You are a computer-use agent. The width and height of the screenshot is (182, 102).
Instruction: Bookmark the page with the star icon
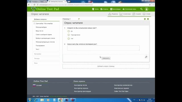(150, 5)
